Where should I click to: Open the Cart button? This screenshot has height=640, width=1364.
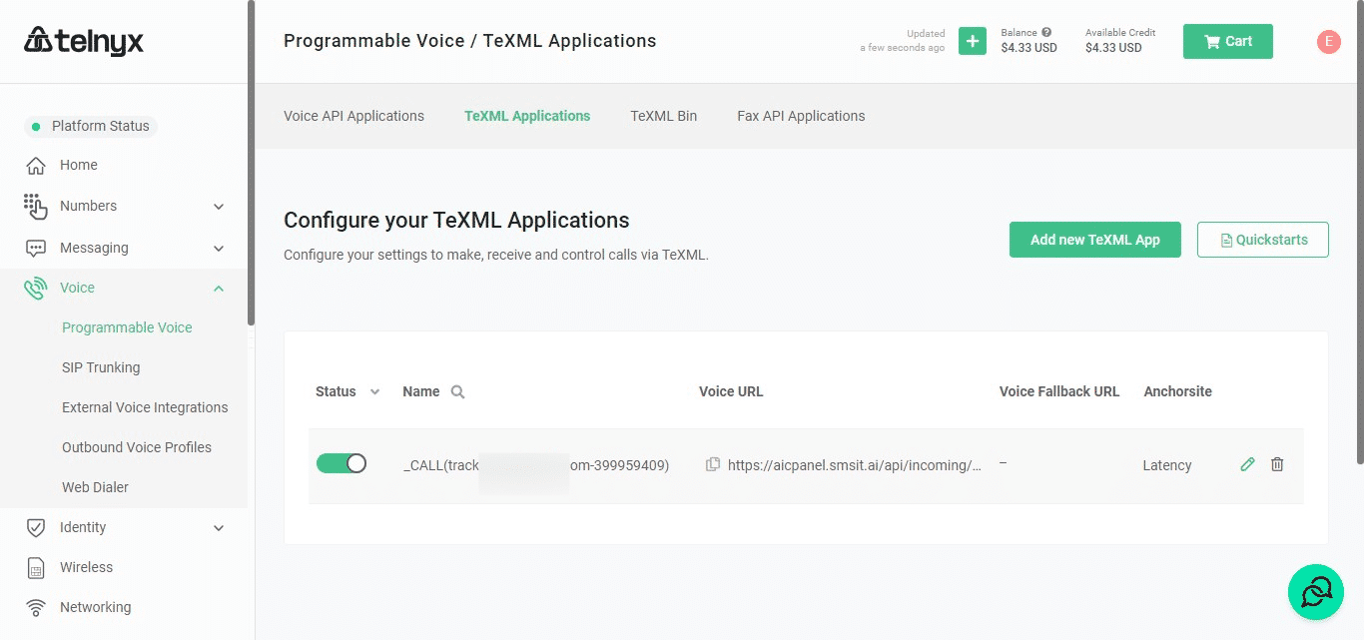pos(1227,41)
